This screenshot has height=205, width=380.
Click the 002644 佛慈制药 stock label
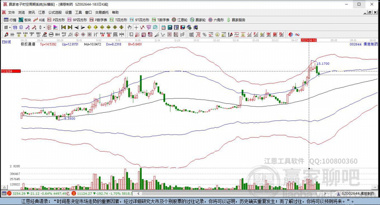(364, 44)
